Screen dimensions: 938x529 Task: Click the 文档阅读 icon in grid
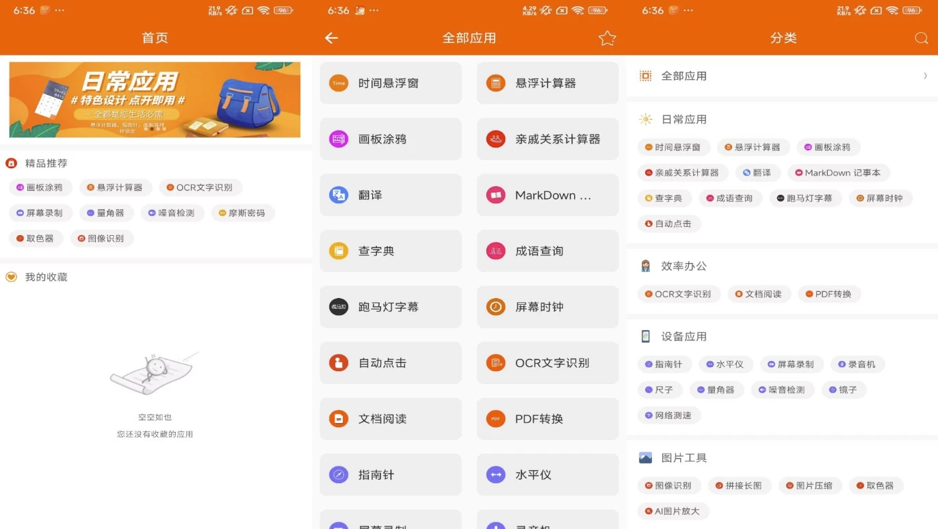point(339,419)
